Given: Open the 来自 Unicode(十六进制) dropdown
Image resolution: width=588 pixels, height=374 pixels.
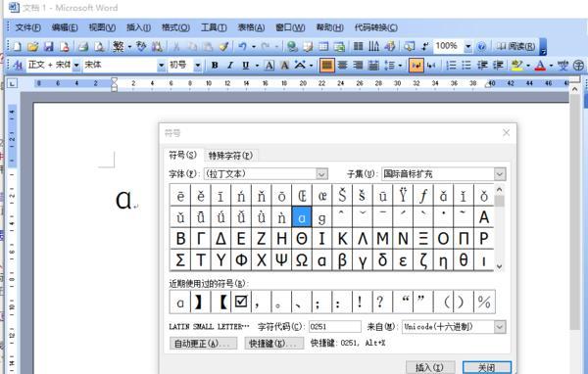Looking at the screenshot, I should [x=500, y=327].
